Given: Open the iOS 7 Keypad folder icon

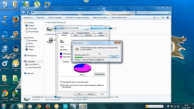Looking at the screenshot, I should [5, 81].
